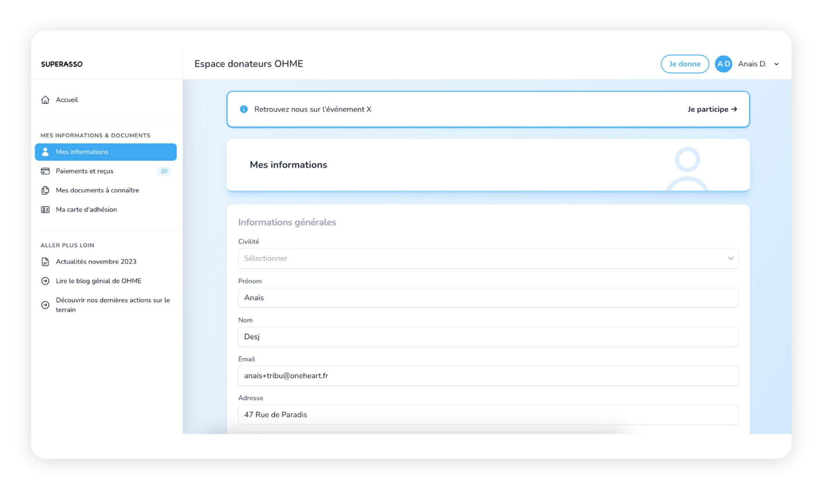Click the Accueil home icon

click(45, 100)
